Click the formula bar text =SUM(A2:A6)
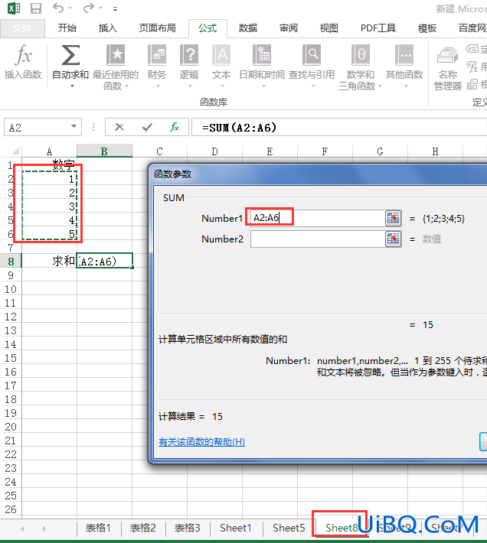Image resolution: width=487 pixels, height=543 pixels. pos(239,128)
